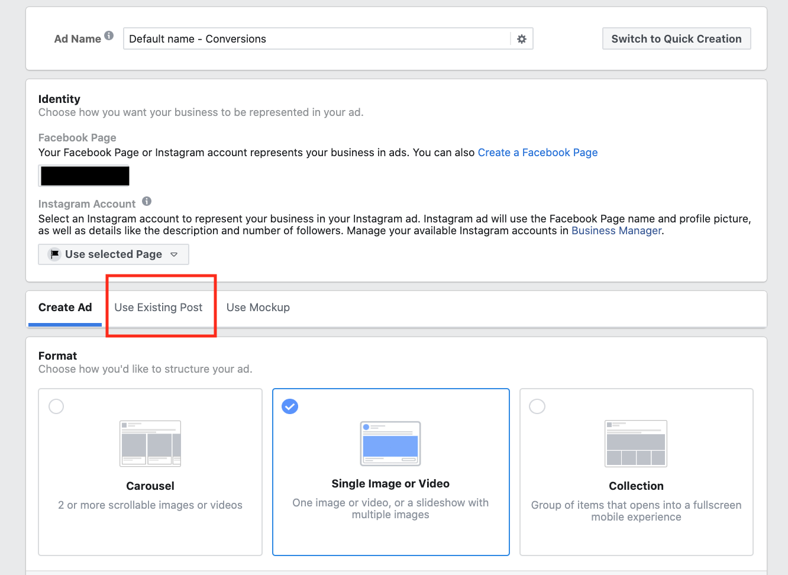This screenshot has height=575, width=788.
Task: Click '2 or more scrollable images or videos'
Action: tap(150, 505)
